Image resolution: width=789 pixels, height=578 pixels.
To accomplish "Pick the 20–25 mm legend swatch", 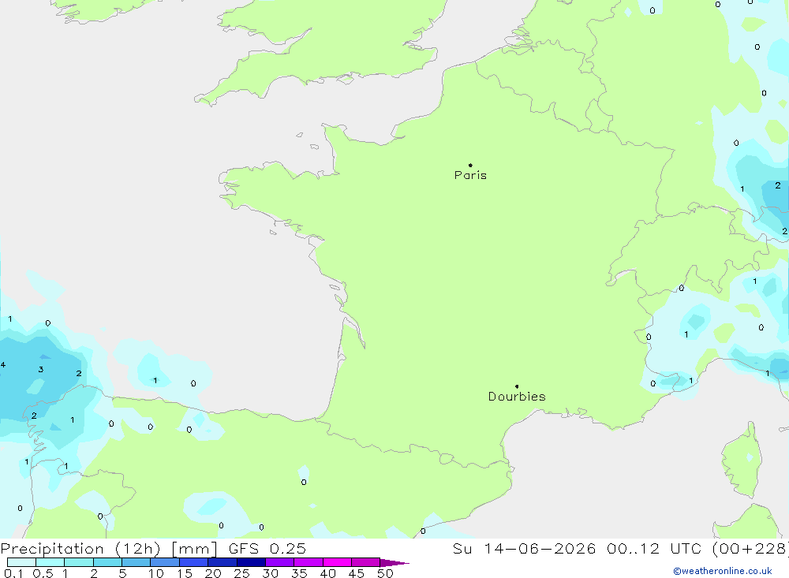I will [222, 562].
